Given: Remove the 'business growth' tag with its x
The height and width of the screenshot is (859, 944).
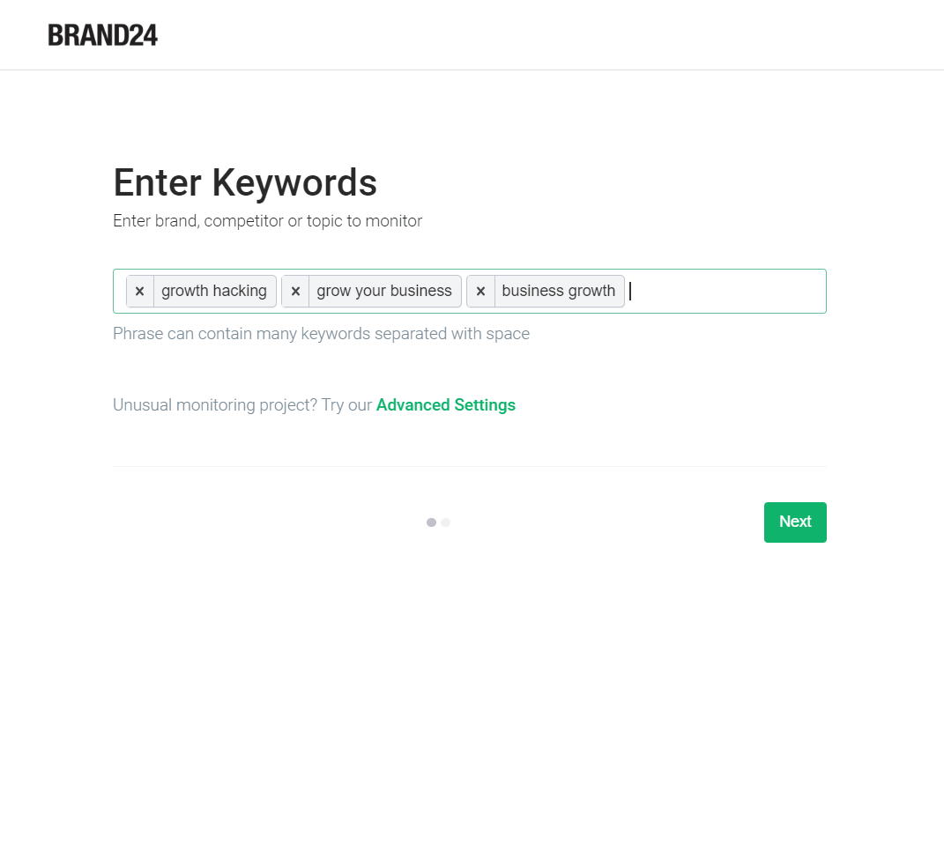Looking at the screenshot, I should [480, 292].
